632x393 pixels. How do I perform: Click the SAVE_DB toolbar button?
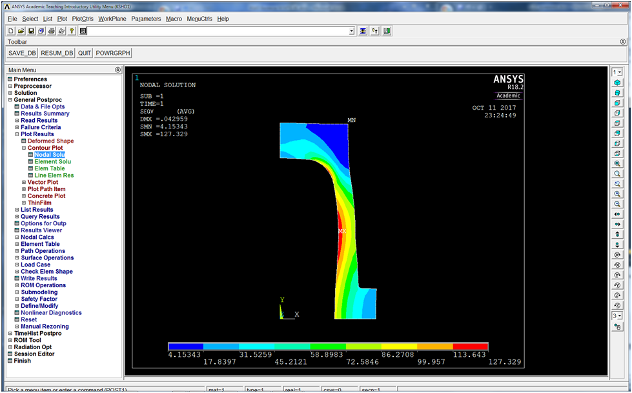point(22,53)
